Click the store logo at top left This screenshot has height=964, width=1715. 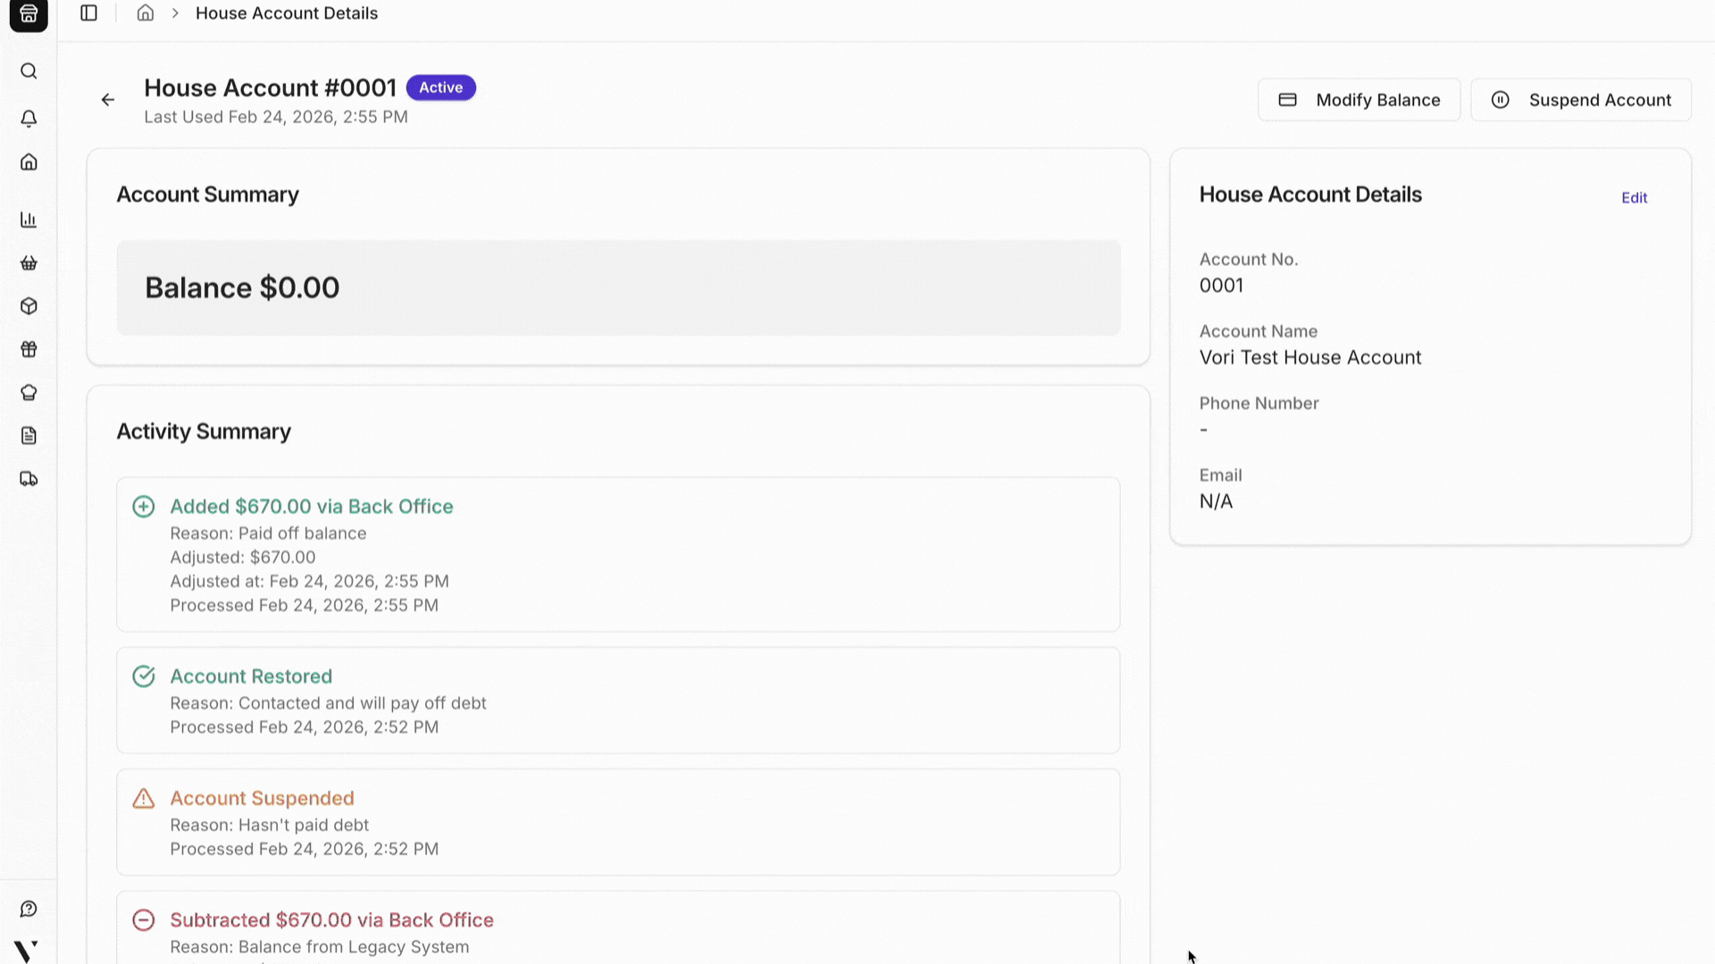pos(29,14)
